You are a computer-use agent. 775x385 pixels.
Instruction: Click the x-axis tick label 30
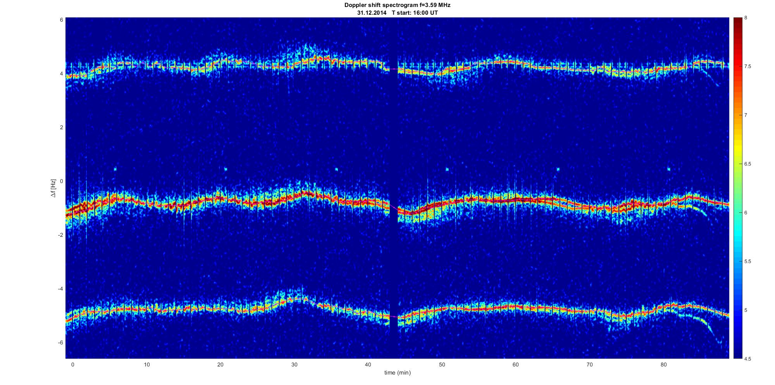[294, 365]
